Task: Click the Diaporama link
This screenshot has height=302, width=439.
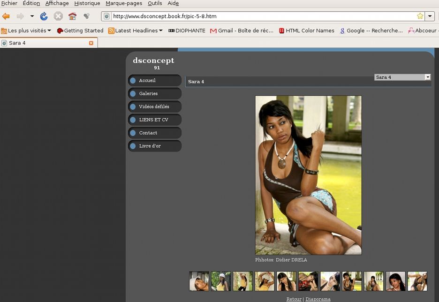Action: coord(318,299)
